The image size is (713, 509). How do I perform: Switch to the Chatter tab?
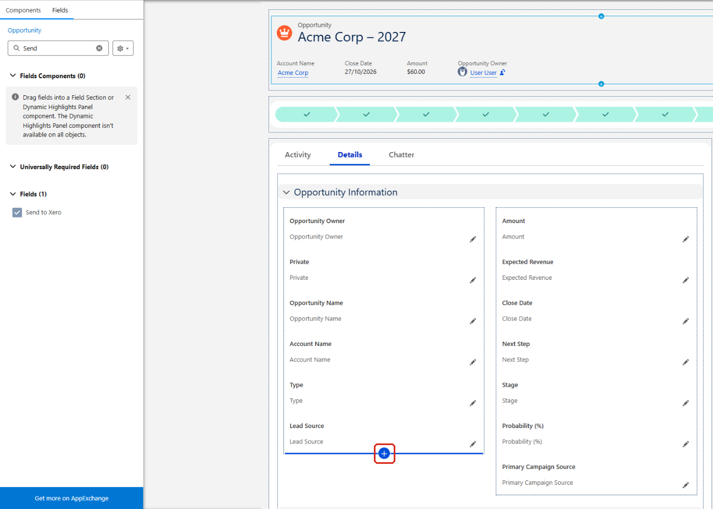pos(401,155)
